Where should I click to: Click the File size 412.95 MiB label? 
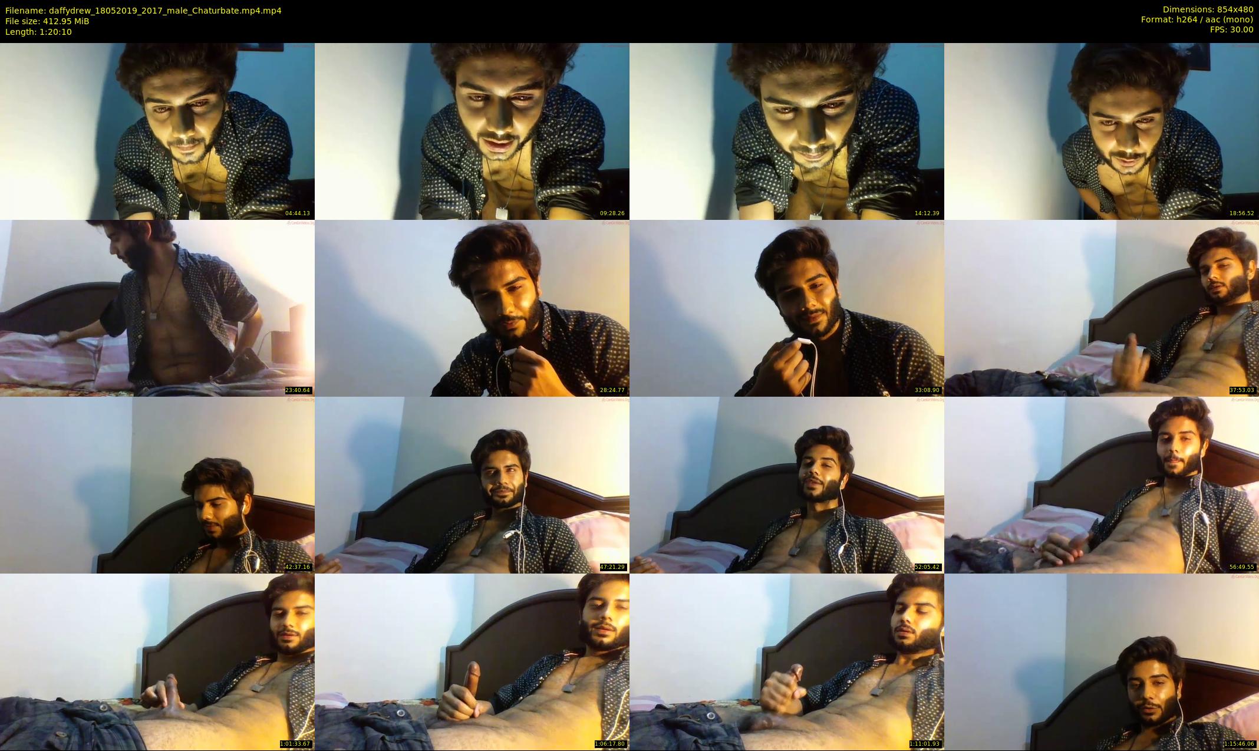[47, 21]
